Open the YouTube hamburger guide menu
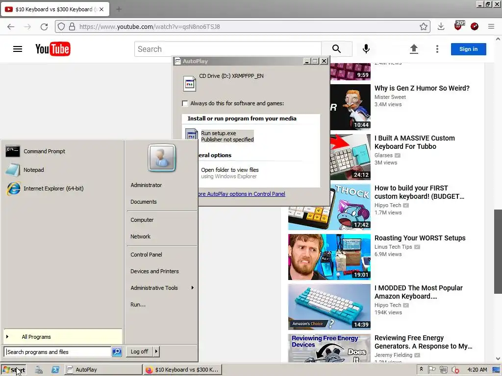Viewport: 502px width, 376px height. (x=18, y=49)
